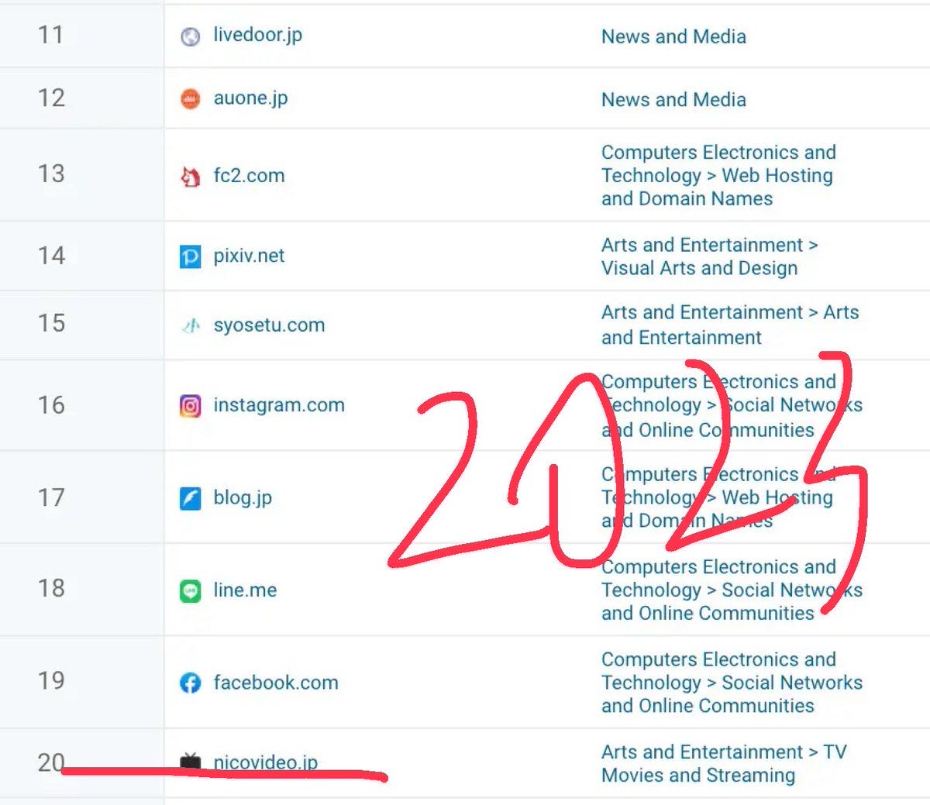This screenshot has width=930, height=805.
Task: Click rank number 18
Action: 51,588
